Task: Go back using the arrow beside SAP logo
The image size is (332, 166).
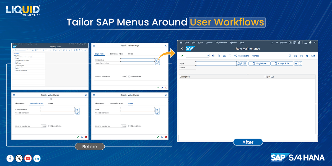Action: pyautogui.click(x=182, y=49)
